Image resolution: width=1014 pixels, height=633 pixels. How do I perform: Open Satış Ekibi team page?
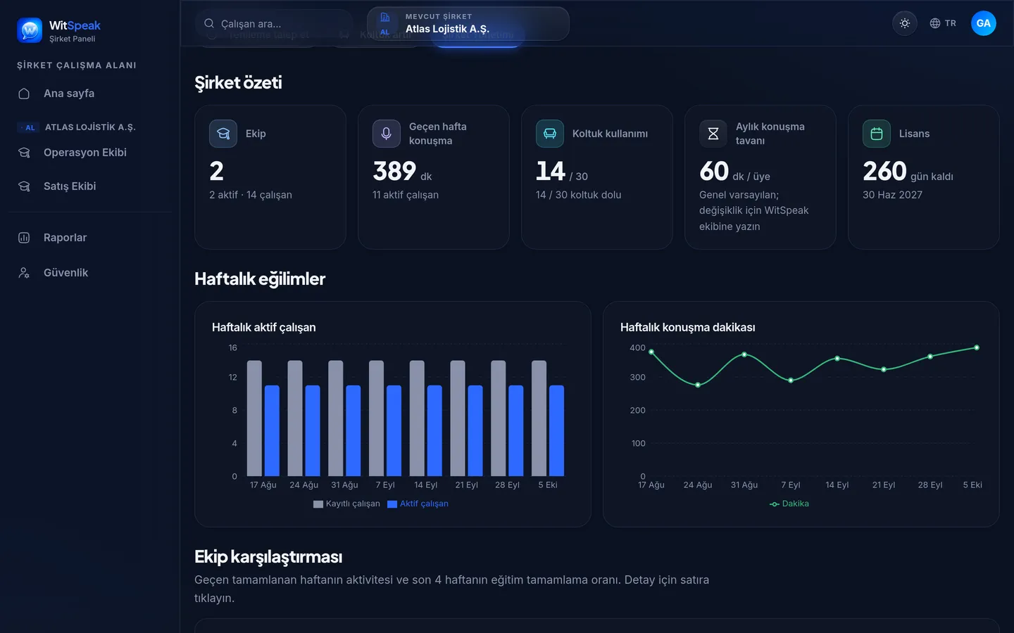tap(90, 186)
